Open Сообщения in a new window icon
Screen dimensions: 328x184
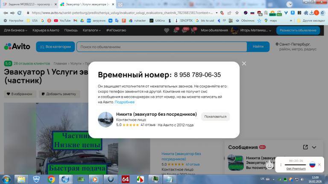(x=305, y=147)
